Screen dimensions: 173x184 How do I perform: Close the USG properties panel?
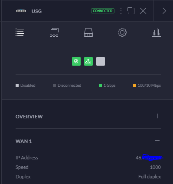[143, 11]
